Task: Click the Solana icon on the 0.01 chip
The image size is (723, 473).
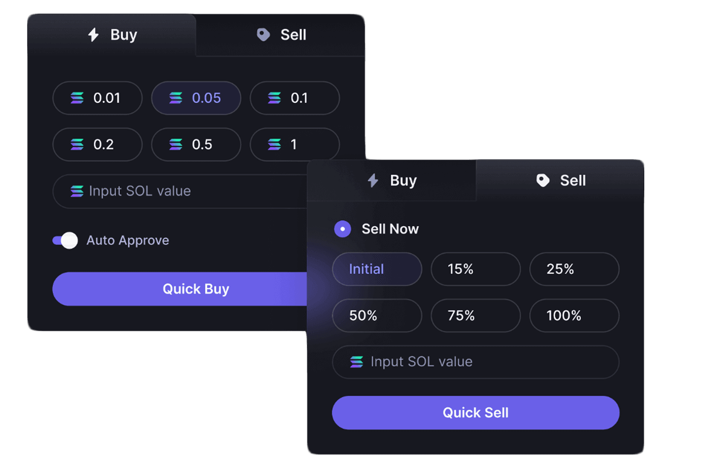Action: click(77, 98)
